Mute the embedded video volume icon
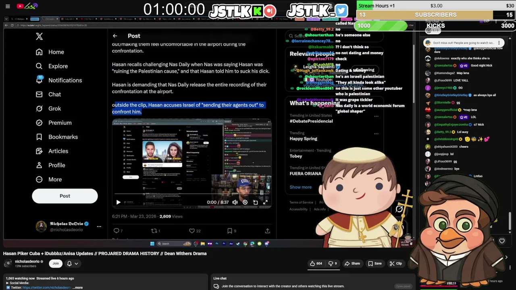The height and width of the screenshot is (290, 516). point(235,202)
